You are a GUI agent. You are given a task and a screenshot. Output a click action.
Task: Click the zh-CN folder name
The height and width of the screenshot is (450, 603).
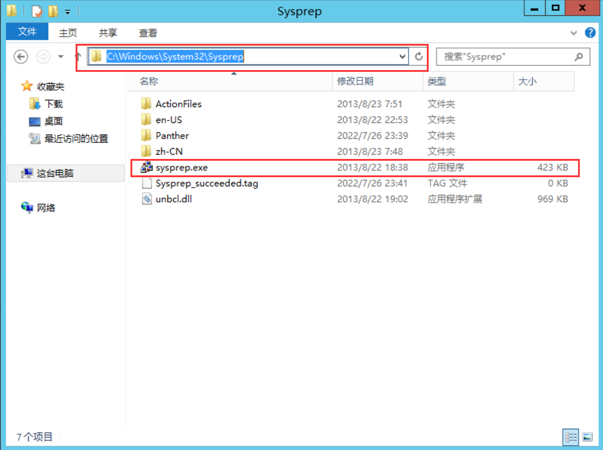pyautogui.click(x=169, y=151)
